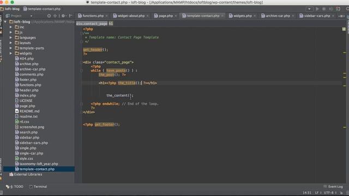
Task: Select style.css file
Action: [26, 158]
